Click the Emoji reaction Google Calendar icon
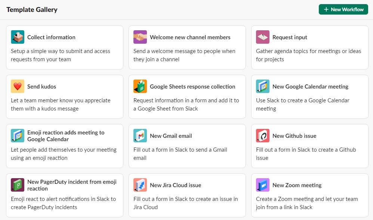Screen dimensions: 373x220 pos(18,136)
